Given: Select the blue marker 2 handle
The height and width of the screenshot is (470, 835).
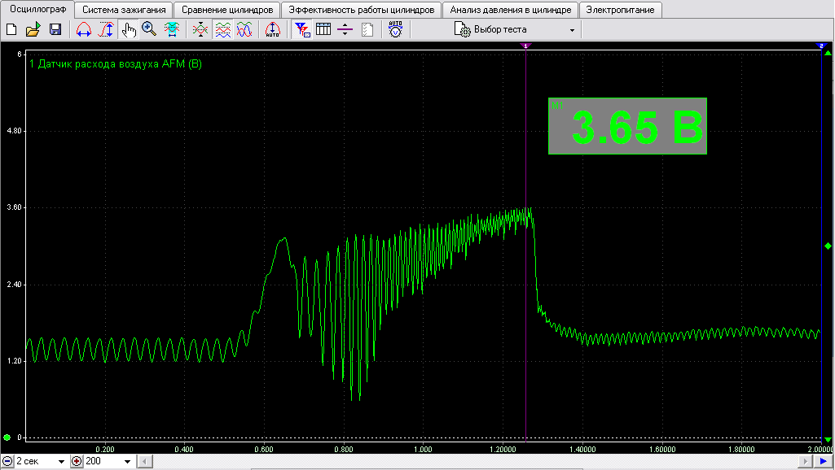Looking at the screenshot, I should (x=820, y=46).
